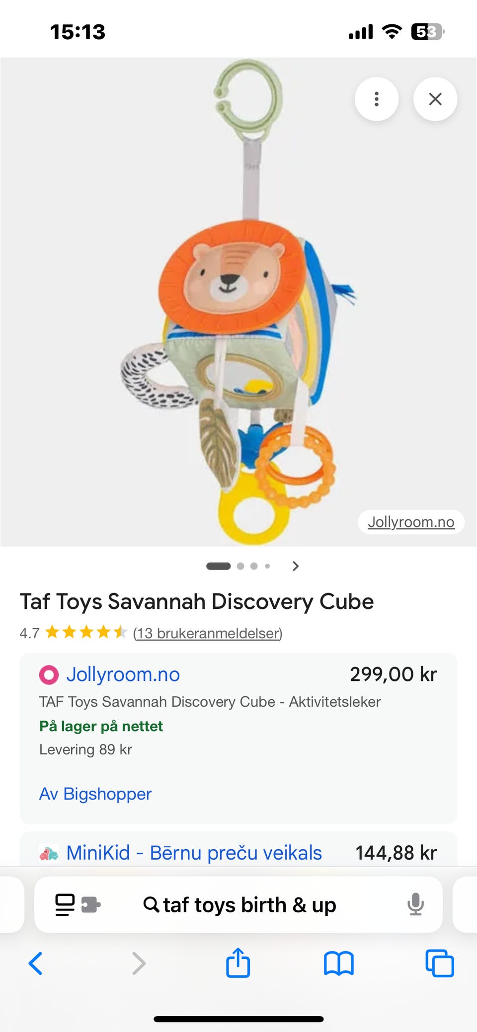Go back with the Safari back arrow
Viewport: 477px width, 1032px height.
point(36,963)
